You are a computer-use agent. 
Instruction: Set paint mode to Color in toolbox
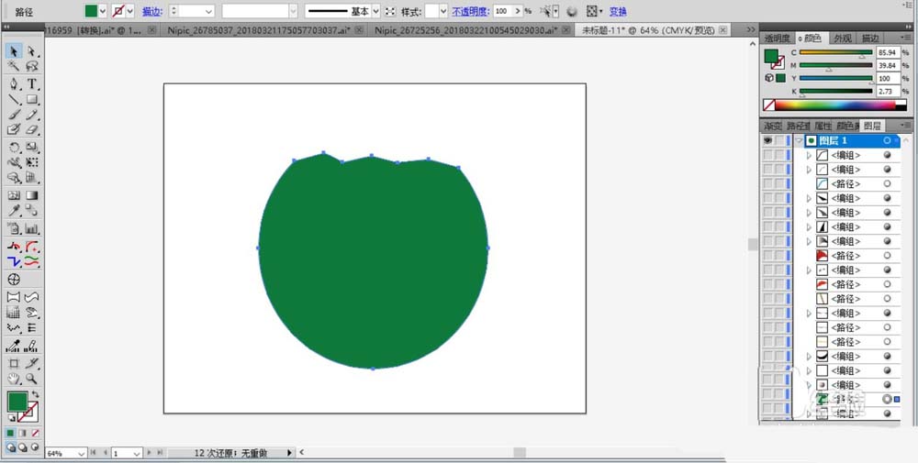[x=10, y=433]
